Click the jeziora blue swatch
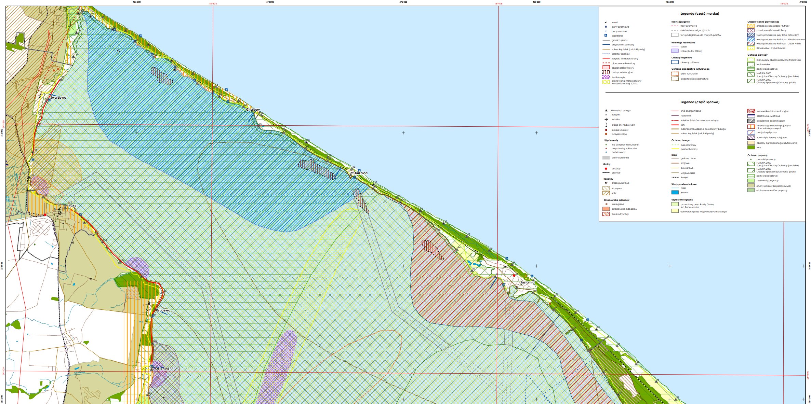This screenshot has width=811, height=404. (x=675, y=192)
